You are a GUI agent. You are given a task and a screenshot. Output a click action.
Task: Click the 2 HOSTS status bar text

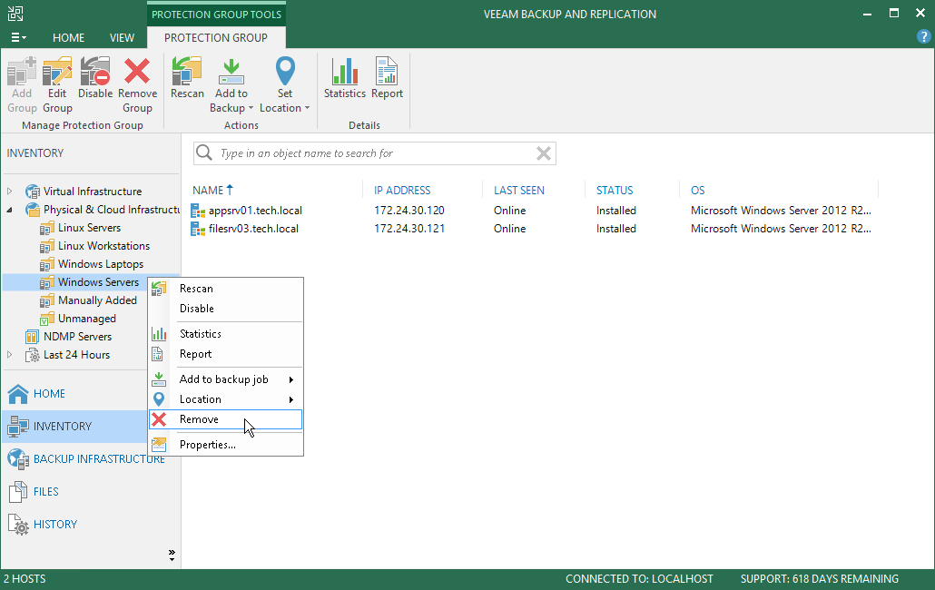coord(25,579)
